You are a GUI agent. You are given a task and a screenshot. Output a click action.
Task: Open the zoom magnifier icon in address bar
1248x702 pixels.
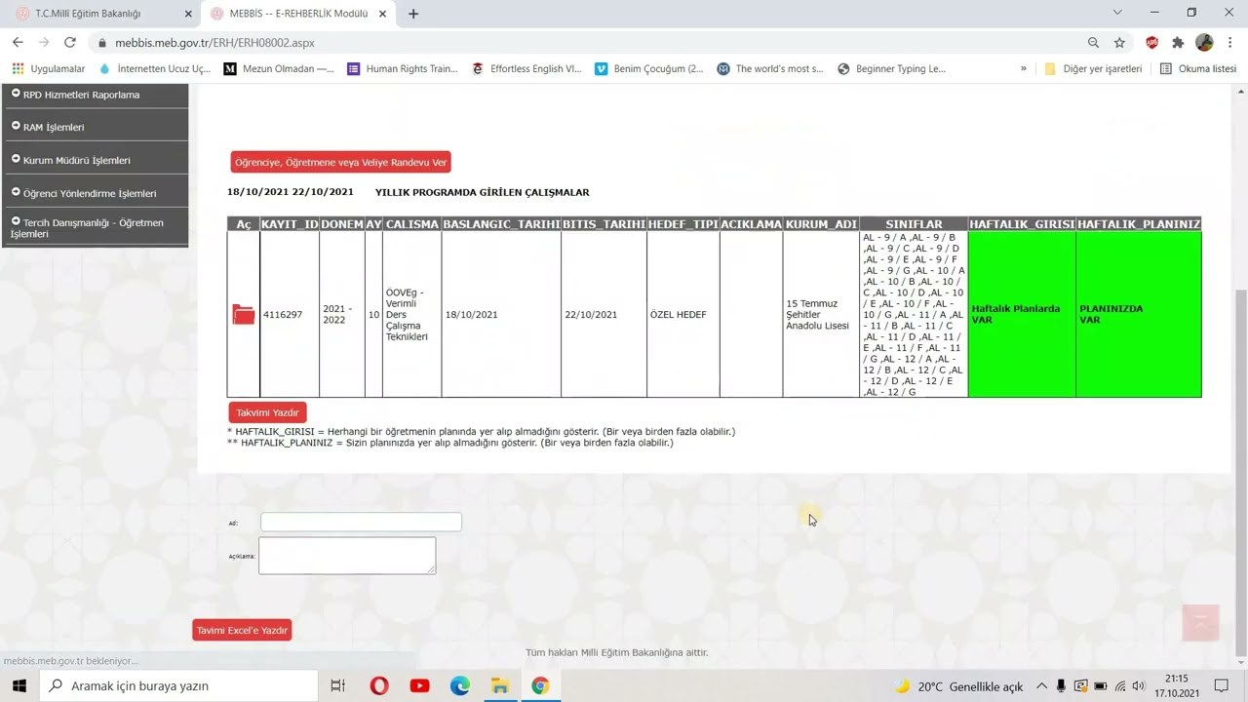[1093, 43]
